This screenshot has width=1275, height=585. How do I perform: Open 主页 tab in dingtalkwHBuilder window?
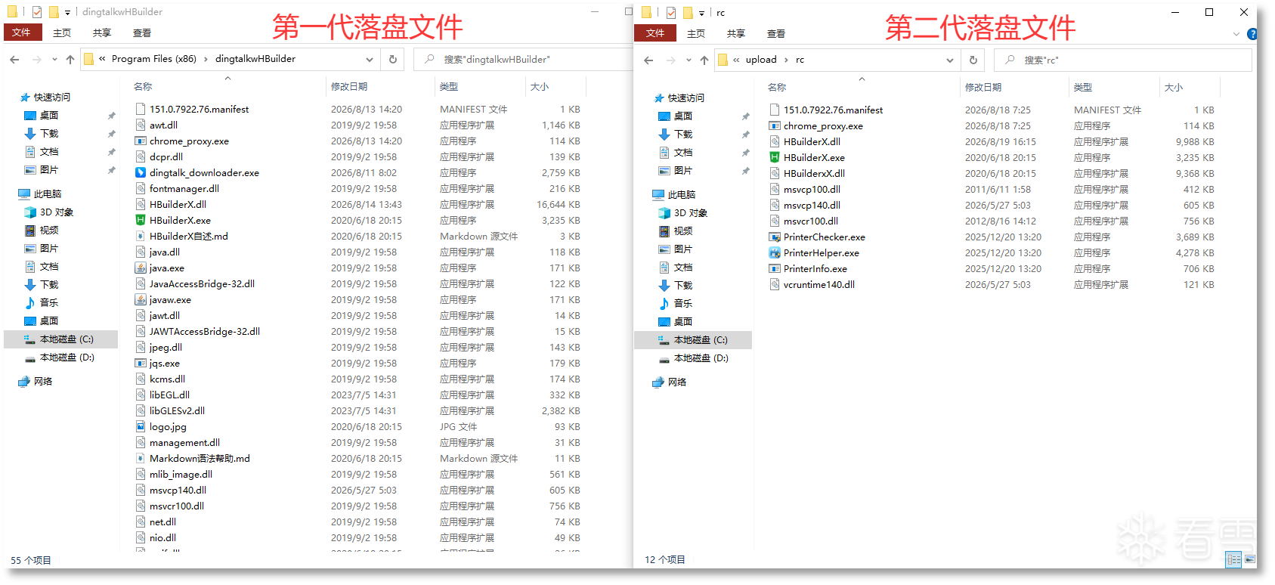coord(62,32)
